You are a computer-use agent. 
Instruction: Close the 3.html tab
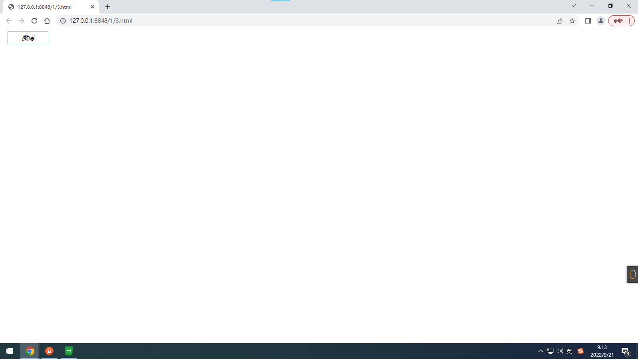[x=93, y=7]
